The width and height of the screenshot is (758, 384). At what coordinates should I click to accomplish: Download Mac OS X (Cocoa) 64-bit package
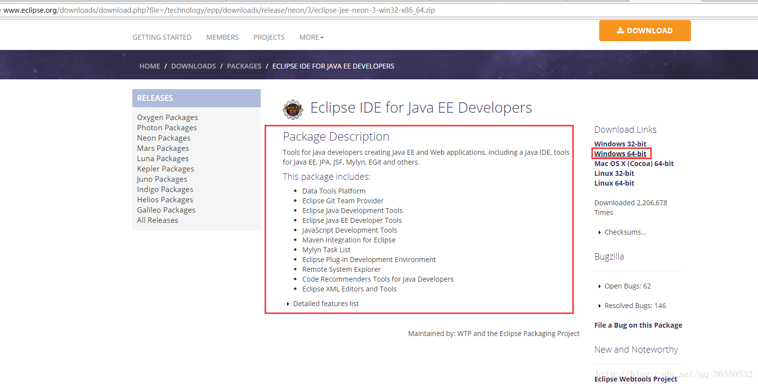[x=634, y=164]
